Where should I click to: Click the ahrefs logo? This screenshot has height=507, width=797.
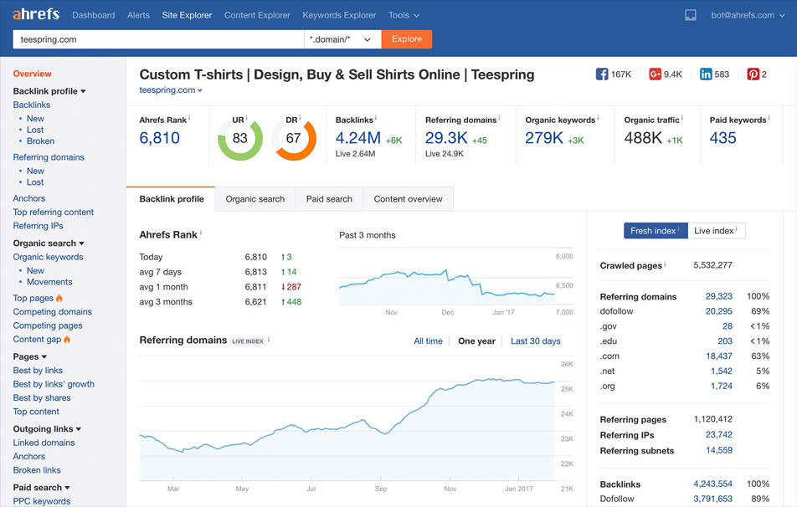coord(36,13)
